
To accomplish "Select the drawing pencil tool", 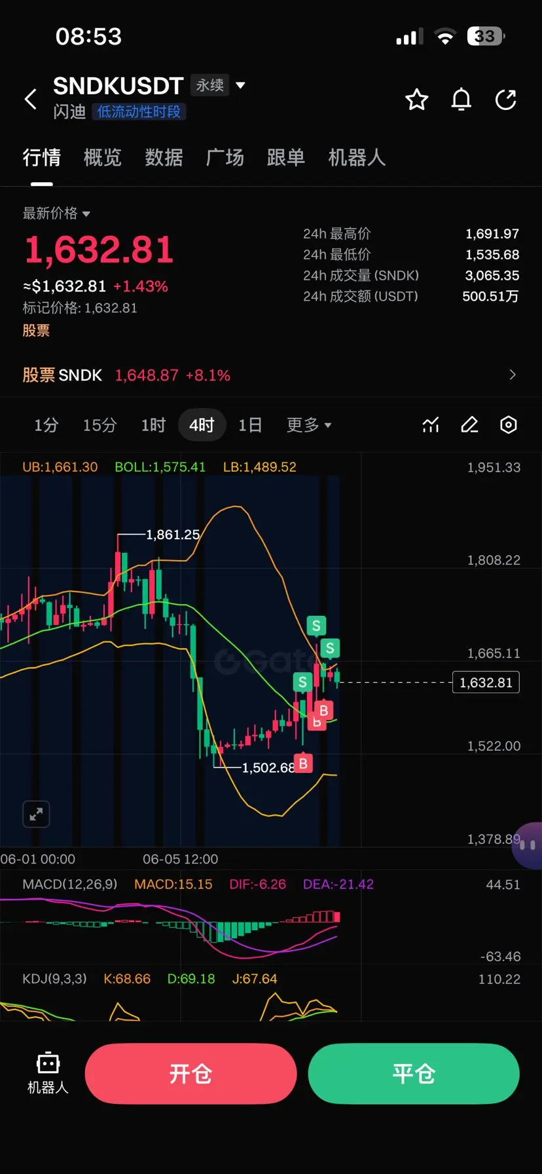I will [x=469, y=425].
